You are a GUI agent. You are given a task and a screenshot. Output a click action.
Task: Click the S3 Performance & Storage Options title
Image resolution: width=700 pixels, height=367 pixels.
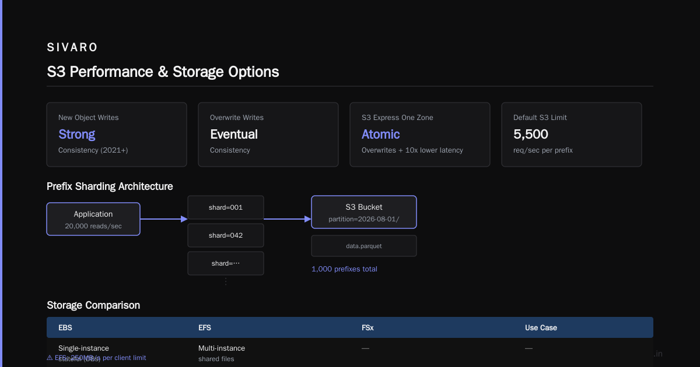(x=163, y=72)
